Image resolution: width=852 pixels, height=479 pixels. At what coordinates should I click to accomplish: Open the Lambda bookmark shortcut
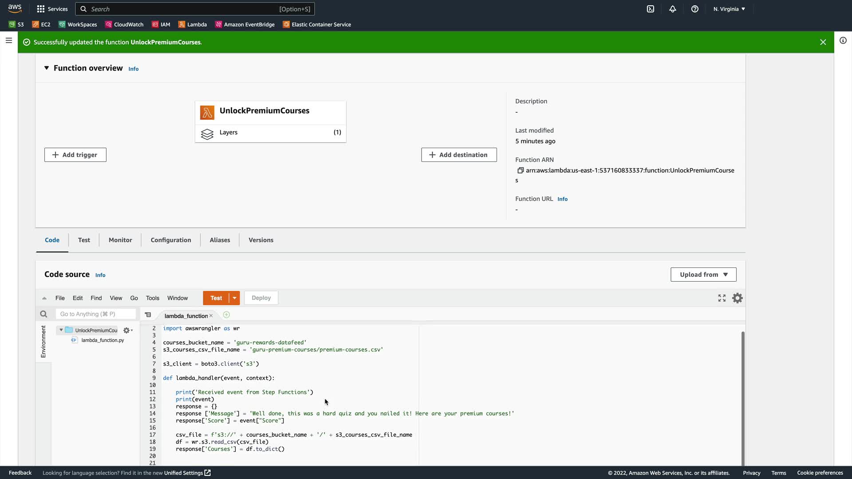pos(193,24)
